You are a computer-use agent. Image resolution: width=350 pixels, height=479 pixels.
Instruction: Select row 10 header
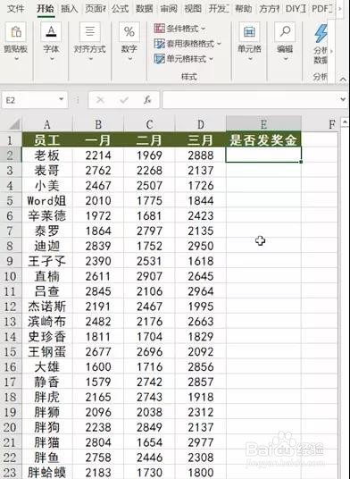tap(11, 276)
